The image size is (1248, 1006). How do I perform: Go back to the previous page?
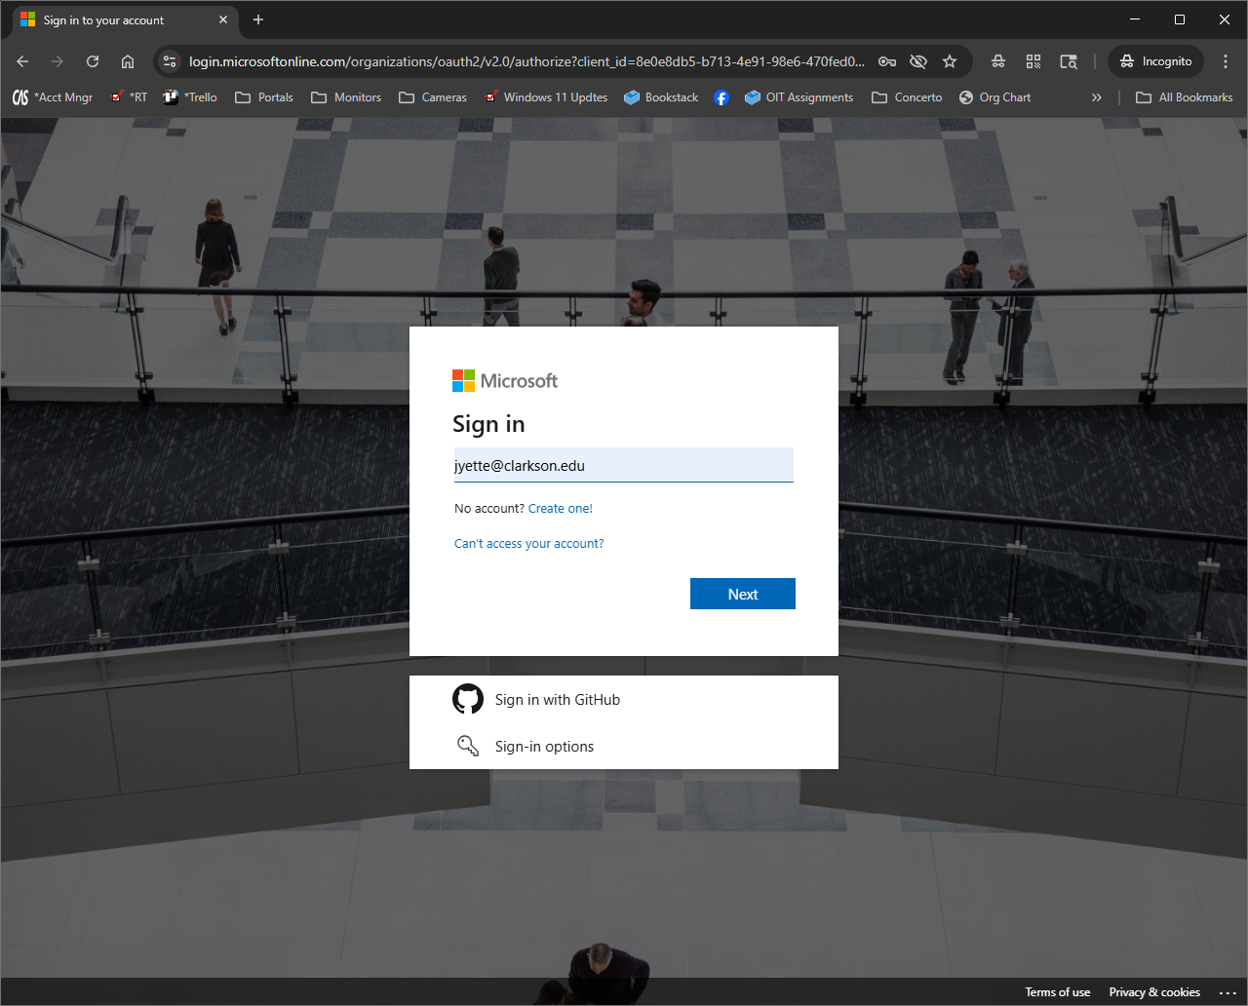[22, 61]
